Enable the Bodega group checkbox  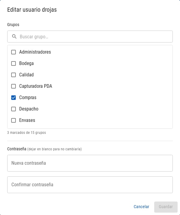tap(13, 63)
